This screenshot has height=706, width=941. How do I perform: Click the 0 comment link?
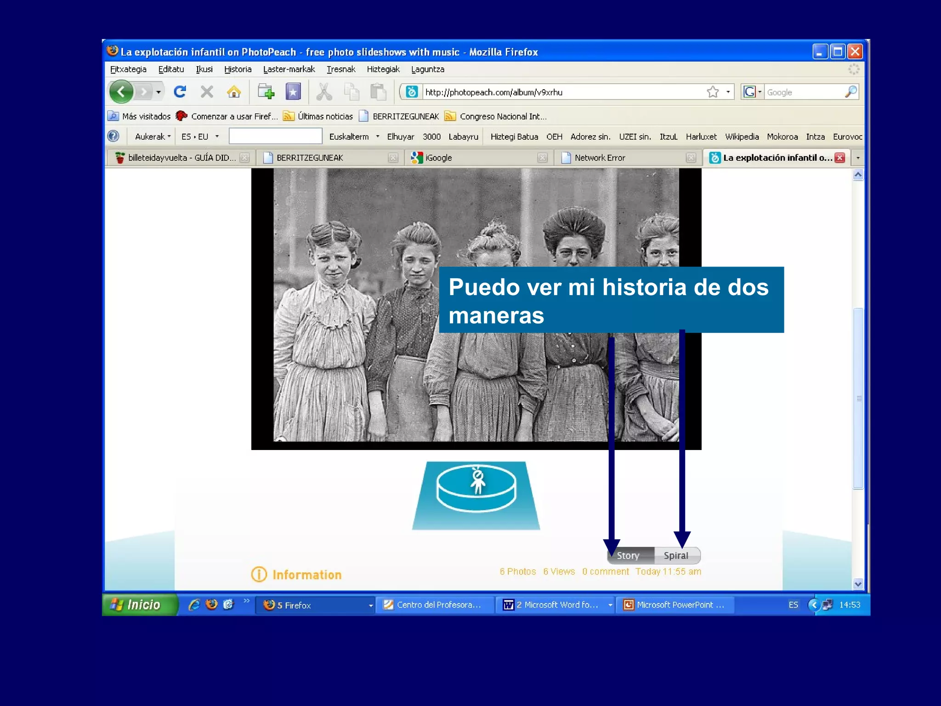coord(605,571)
